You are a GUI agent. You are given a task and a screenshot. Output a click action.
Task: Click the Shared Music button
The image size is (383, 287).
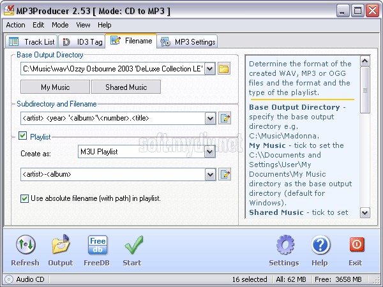pos(126,87)
